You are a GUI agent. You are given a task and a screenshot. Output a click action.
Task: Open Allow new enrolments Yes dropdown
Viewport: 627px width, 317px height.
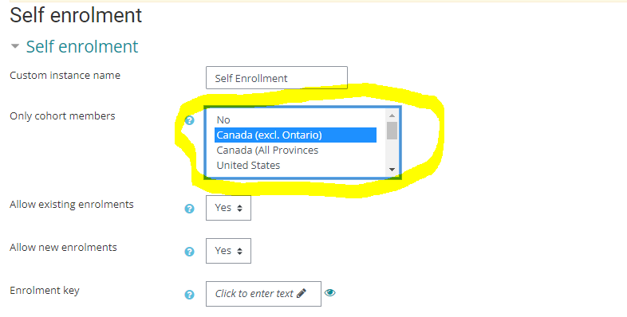(228, 251)
